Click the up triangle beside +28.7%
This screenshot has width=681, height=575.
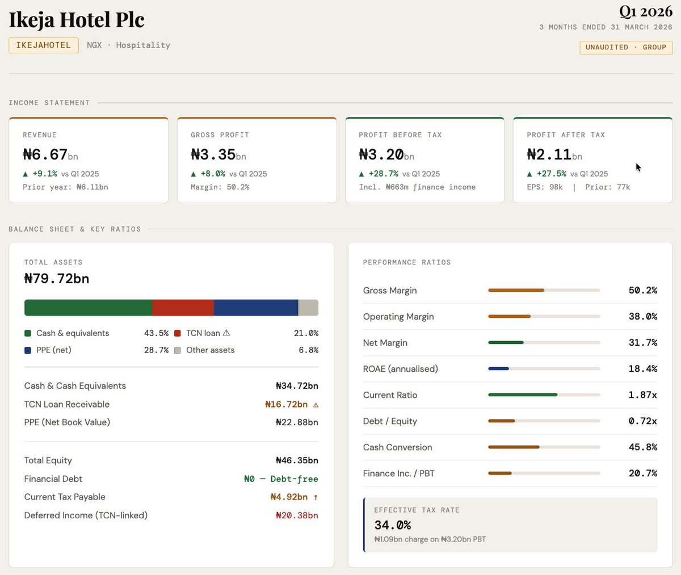(361, 174)
